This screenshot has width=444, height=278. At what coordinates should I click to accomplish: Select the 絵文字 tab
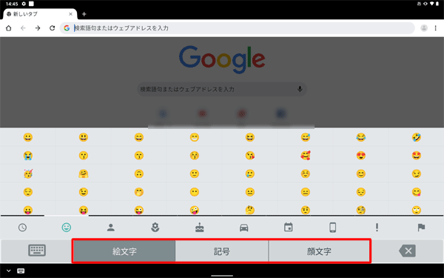124,251
